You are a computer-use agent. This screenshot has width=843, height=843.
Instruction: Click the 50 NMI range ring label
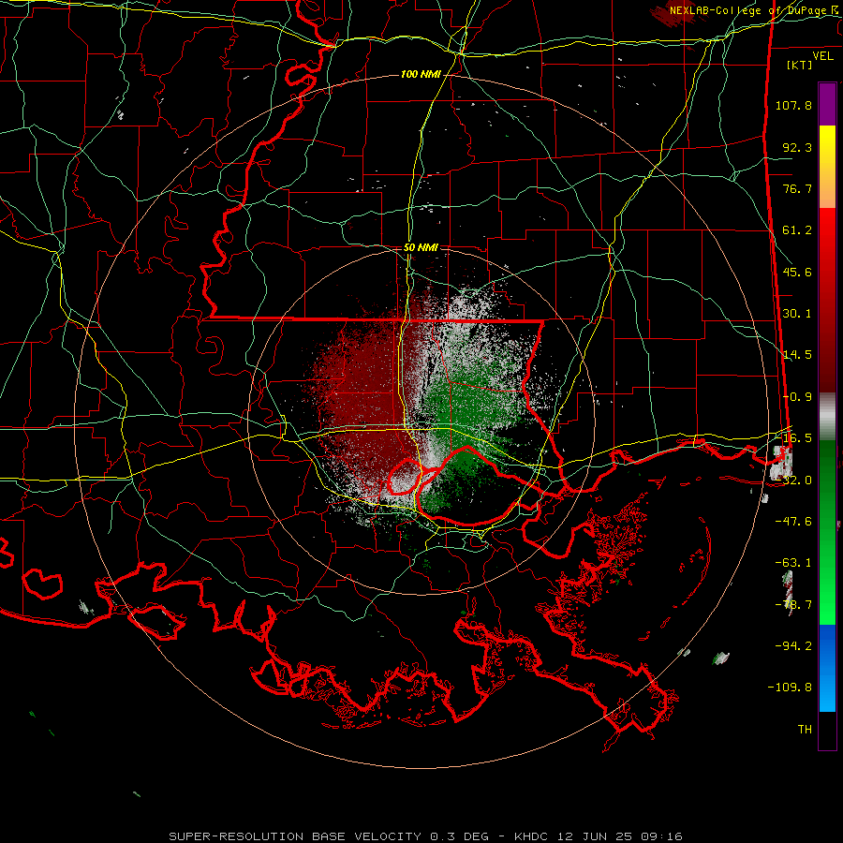click(421, 248)
